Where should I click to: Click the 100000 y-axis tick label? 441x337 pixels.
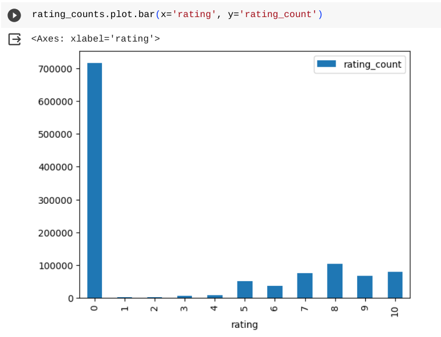coord(56,266)
